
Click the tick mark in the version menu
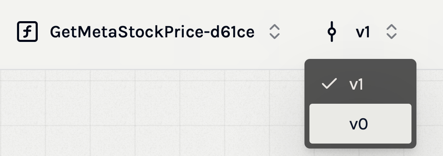tap(329, 84)
